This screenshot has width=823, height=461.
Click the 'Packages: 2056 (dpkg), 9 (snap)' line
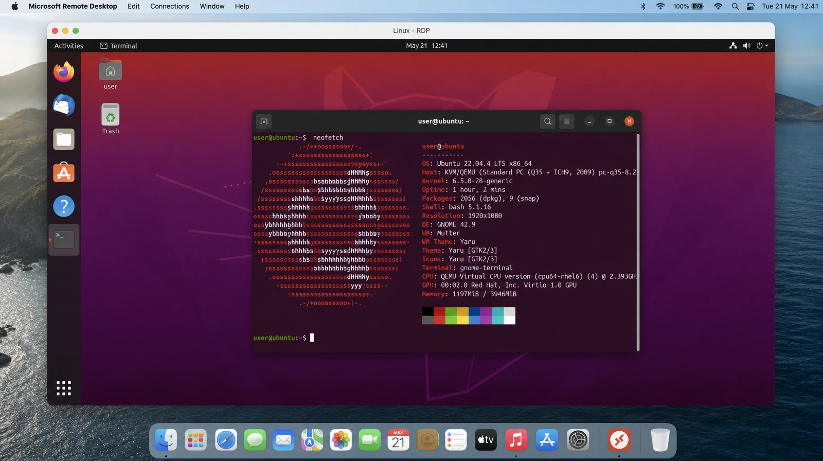(480, 199)
